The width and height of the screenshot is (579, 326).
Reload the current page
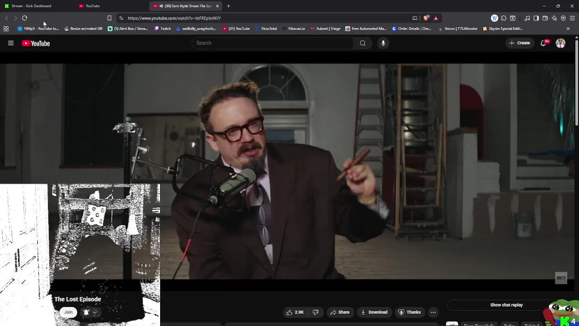click(x=24, y=18)
